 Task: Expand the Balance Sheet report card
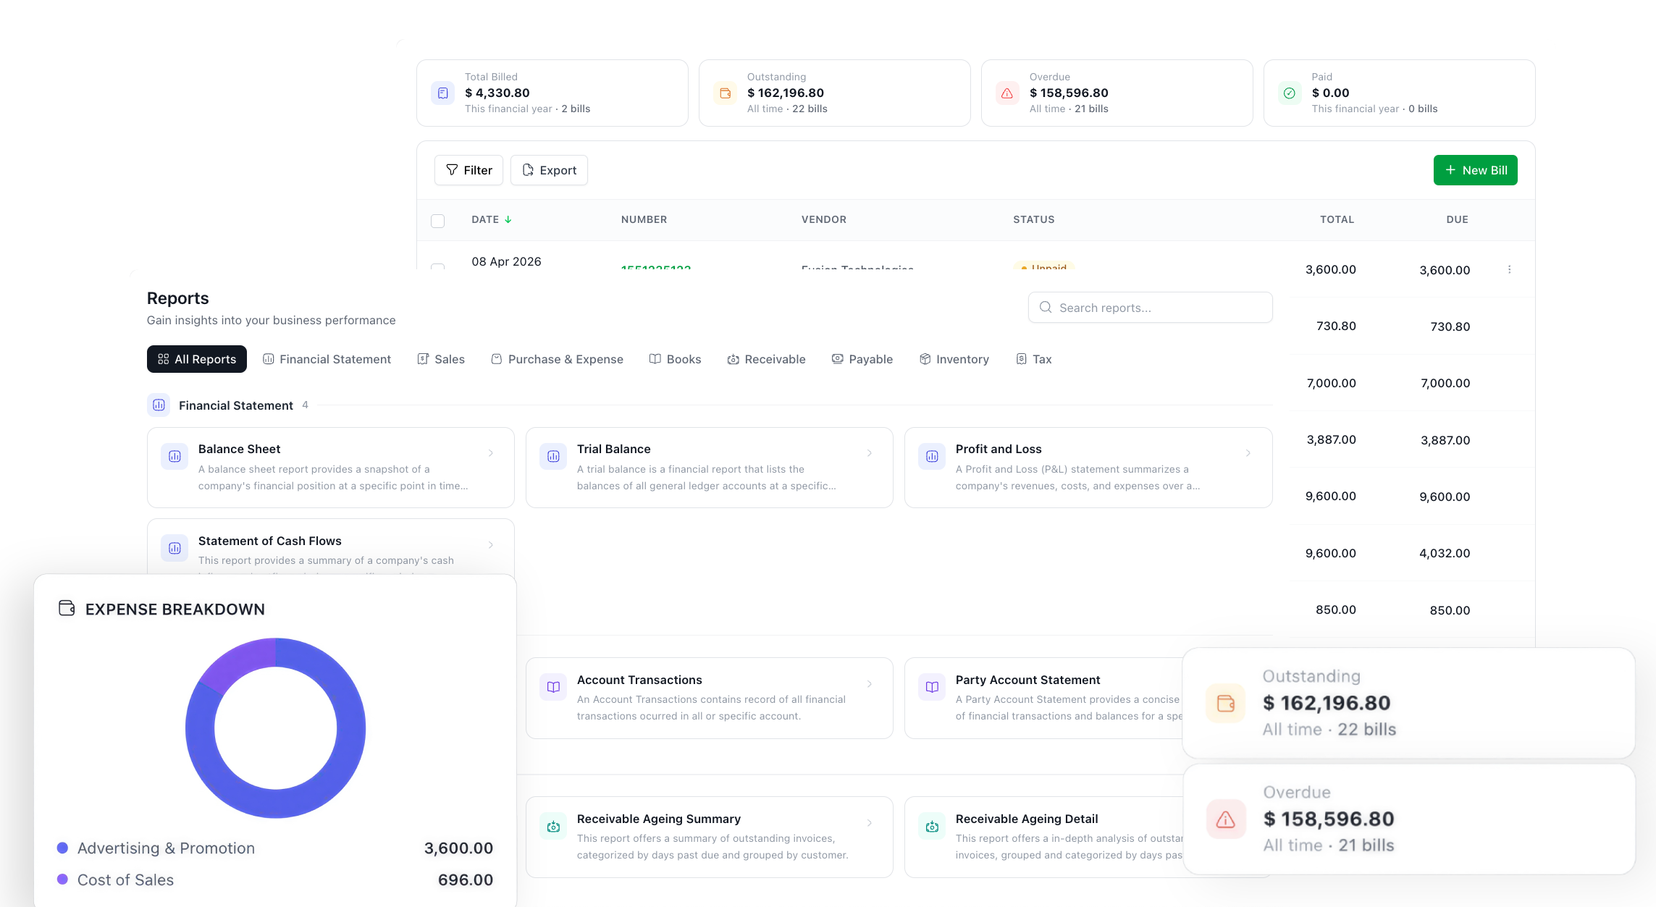click(492, 452)
